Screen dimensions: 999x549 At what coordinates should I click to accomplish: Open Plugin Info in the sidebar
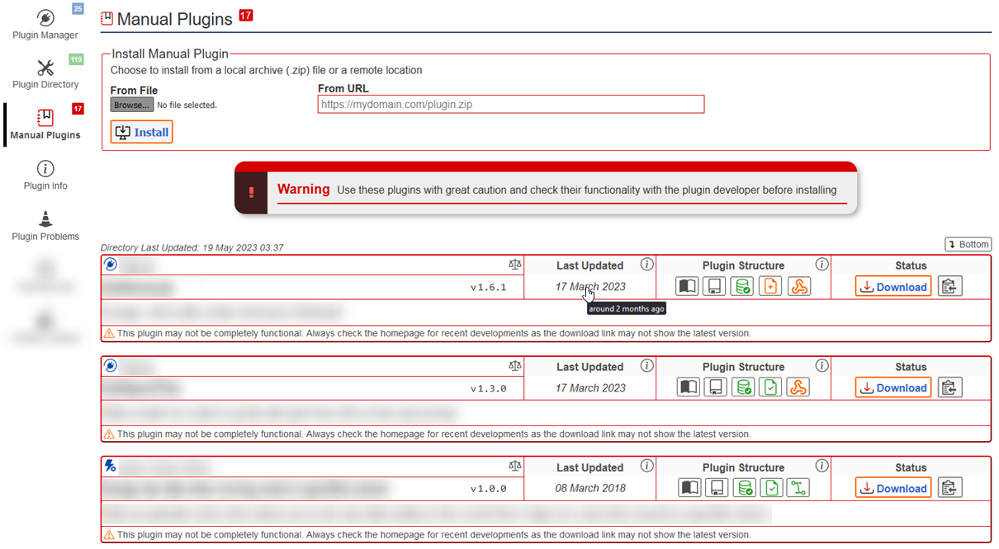point(45,176)
